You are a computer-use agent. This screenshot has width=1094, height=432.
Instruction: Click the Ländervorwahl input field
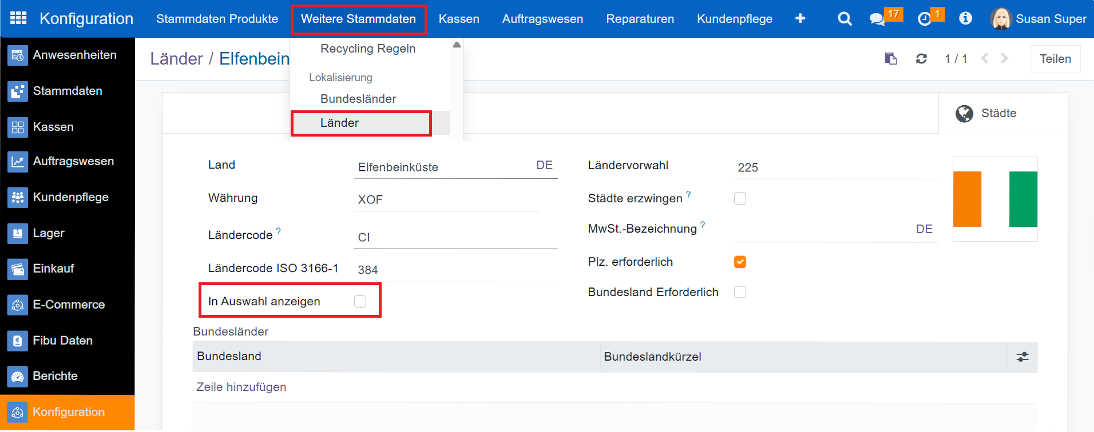pos(835,167)
